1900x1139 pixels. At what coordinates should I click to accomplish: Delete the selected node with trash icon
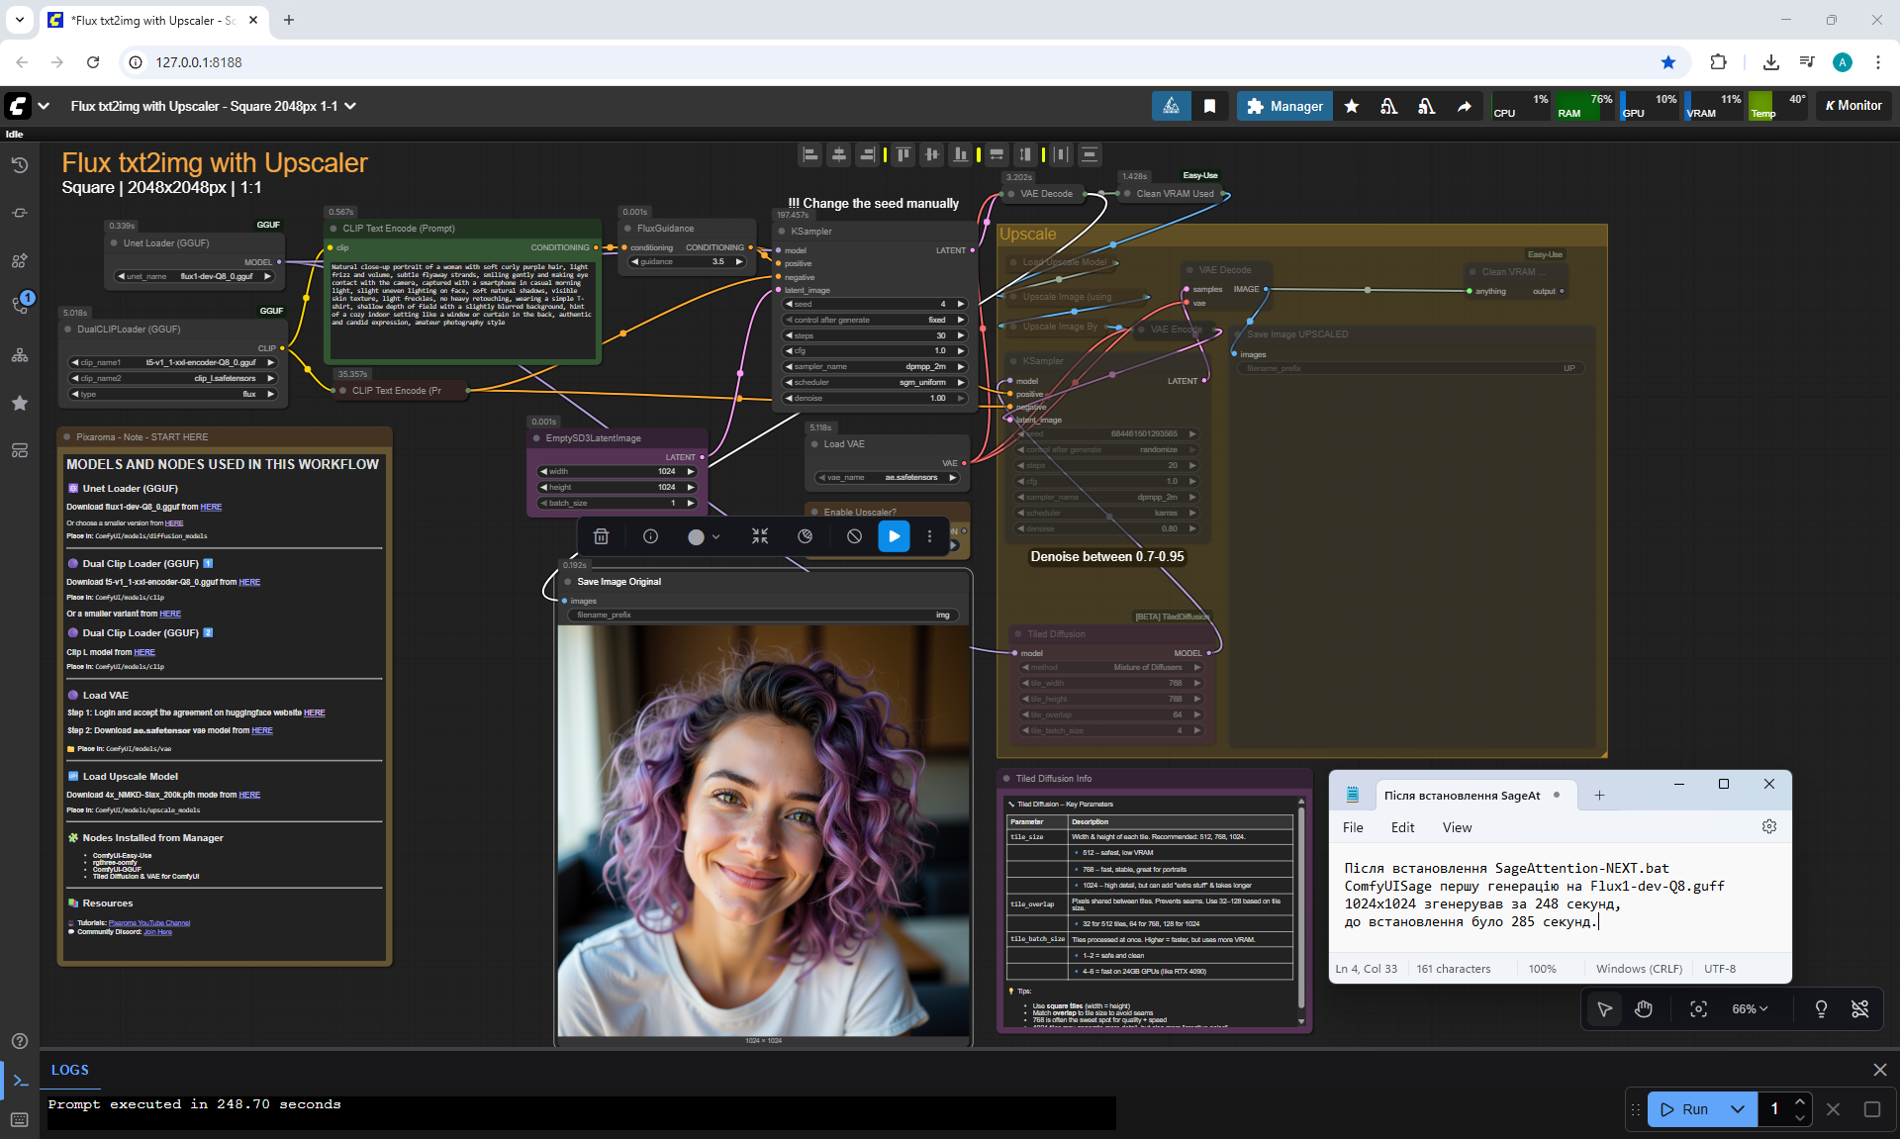tap(601, 536)
